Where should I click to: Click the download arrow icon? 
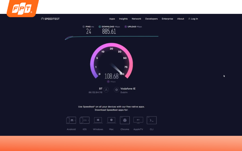point(100,27)
